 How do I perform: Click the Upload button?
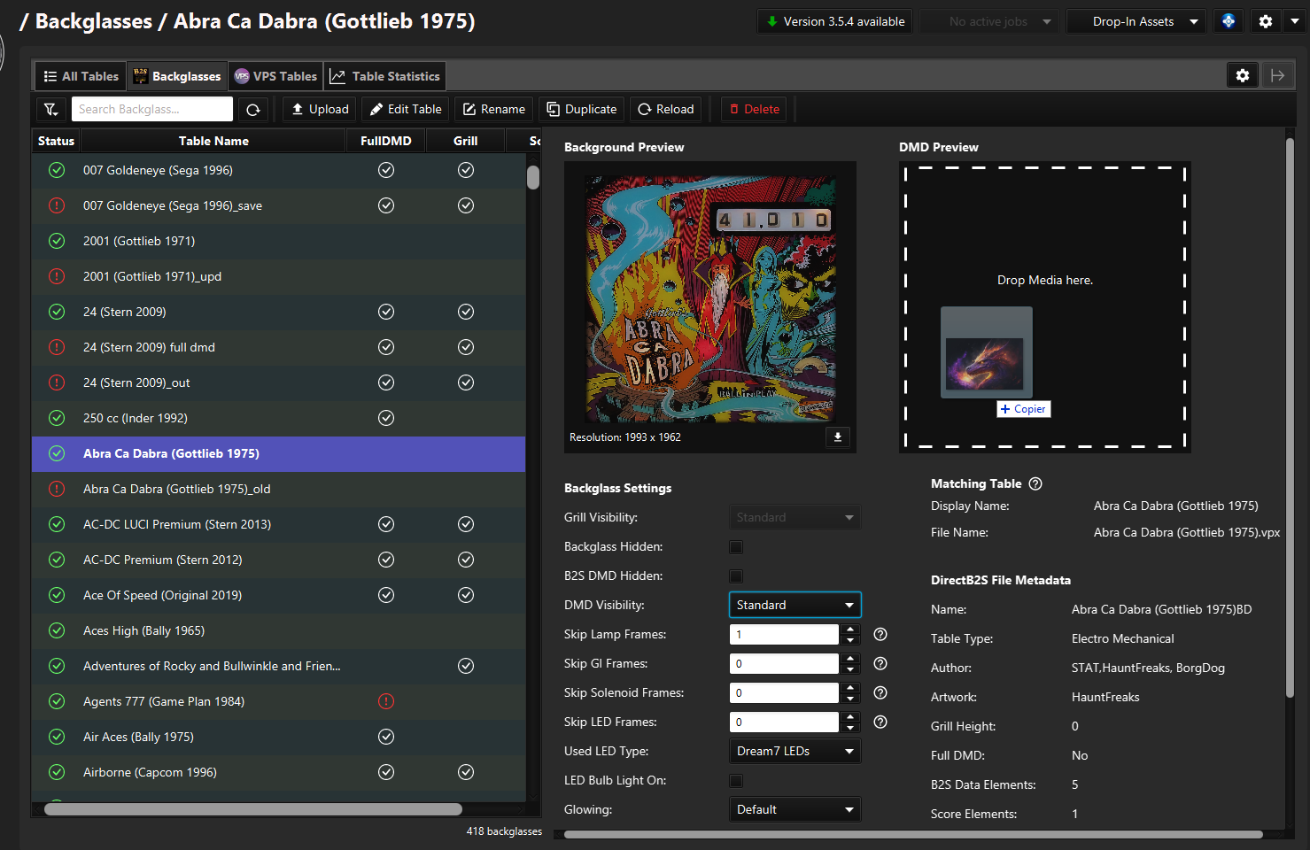(x=320, y=109)
